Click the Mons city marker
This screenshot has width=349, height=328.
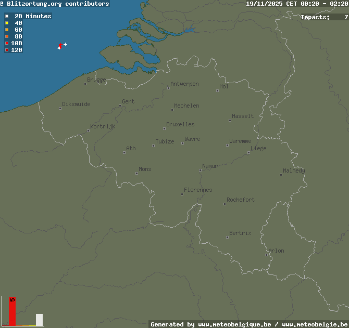point(136,173)
